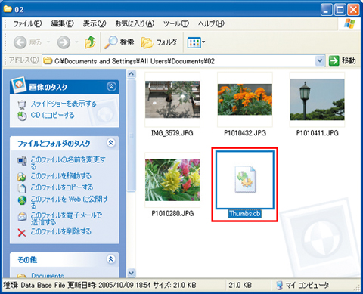
Task: Select the P1010411.JPG street lamp thumbnail
Action: click(x=317, y=100)
